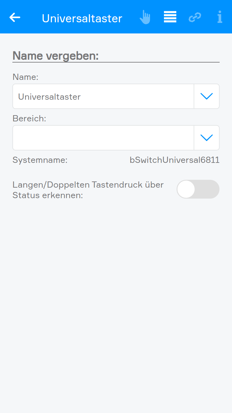Image resolution: width=232 pixels, height=413 pixels.
Task: Open the stacked lines list icon
Action: tap(170, 17)
